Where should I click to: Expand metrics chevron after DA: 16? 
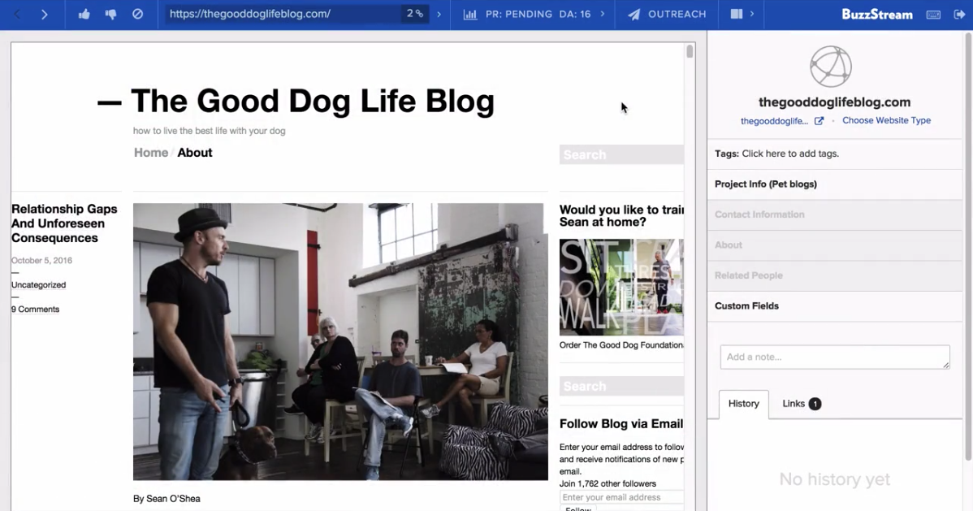[602, 14]
